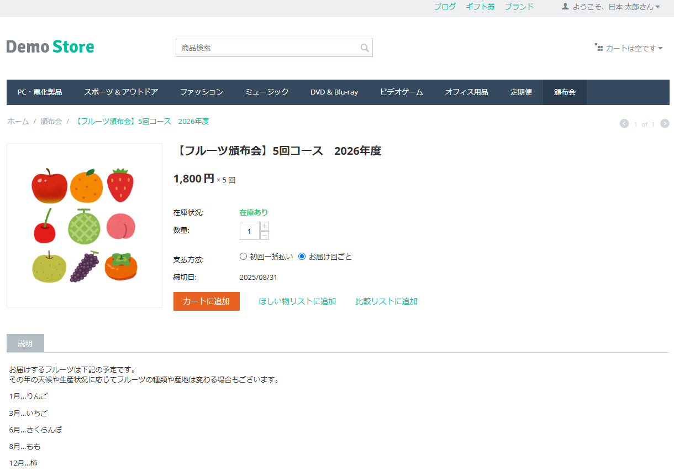Click the current-page breadcrumb 【フルーツ頒布会】5回コース

(x=141, y=122)
